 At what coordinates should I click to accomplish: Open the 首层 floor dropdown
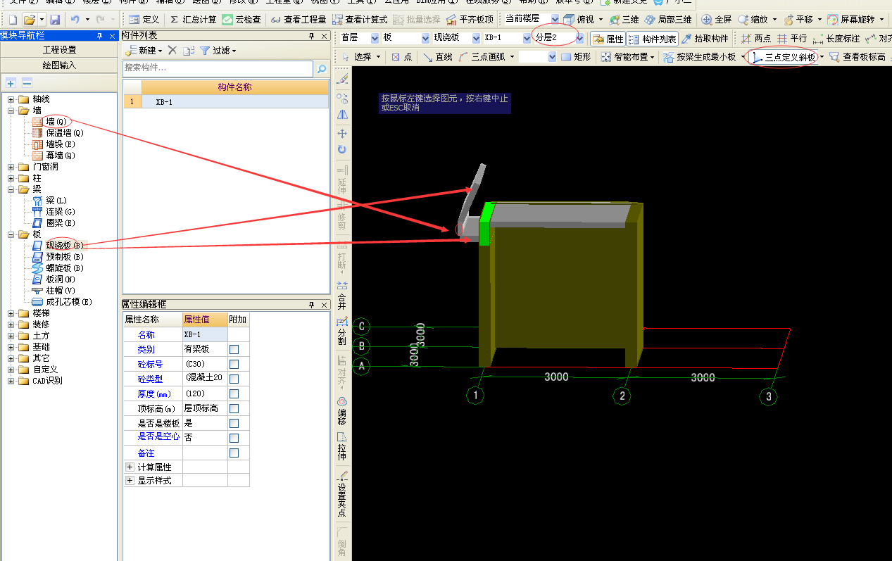(374, 38)
